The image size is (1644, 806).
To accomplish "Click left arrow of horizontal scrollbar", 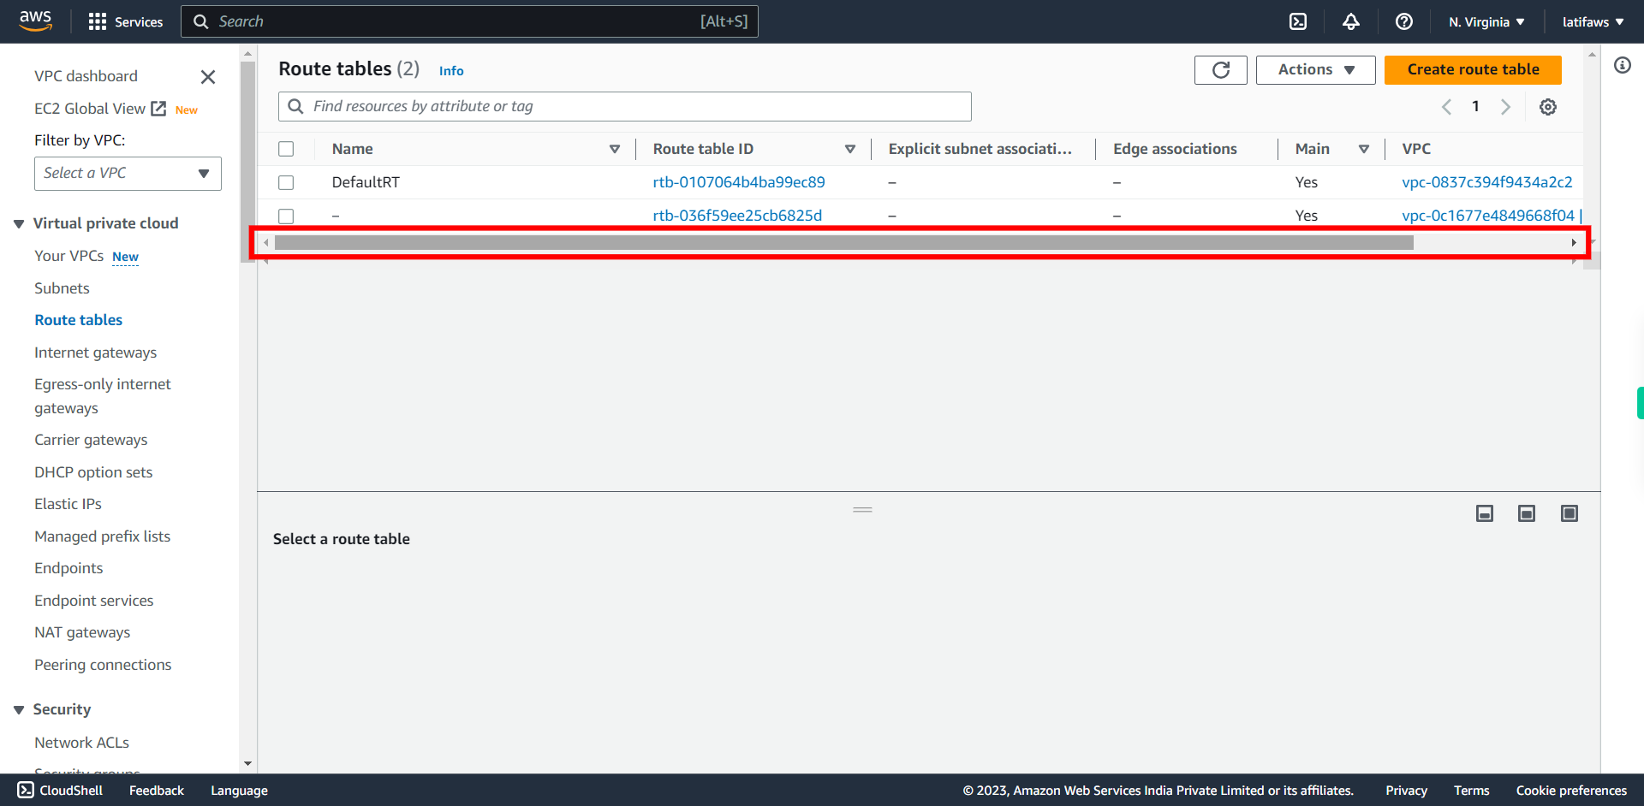I will coord(266,243).
